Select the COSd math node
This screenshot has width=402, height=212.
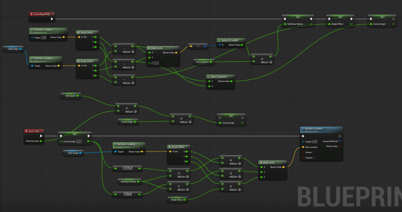[x=127, y=168]
